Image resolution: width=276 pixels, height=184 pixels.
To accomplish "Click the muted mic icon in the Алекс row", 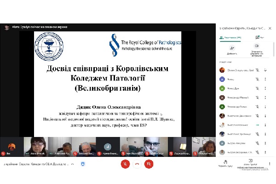I will (x=257, y=80).
